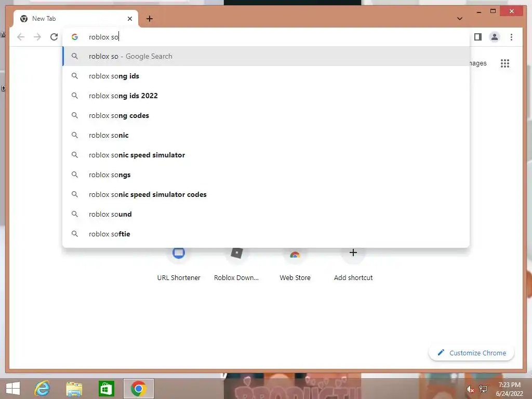Image resolution: width=532 pixels, height=399 pixels.
Task: Launch Internet Explorer from taskbar
Action: coord(42,389)
